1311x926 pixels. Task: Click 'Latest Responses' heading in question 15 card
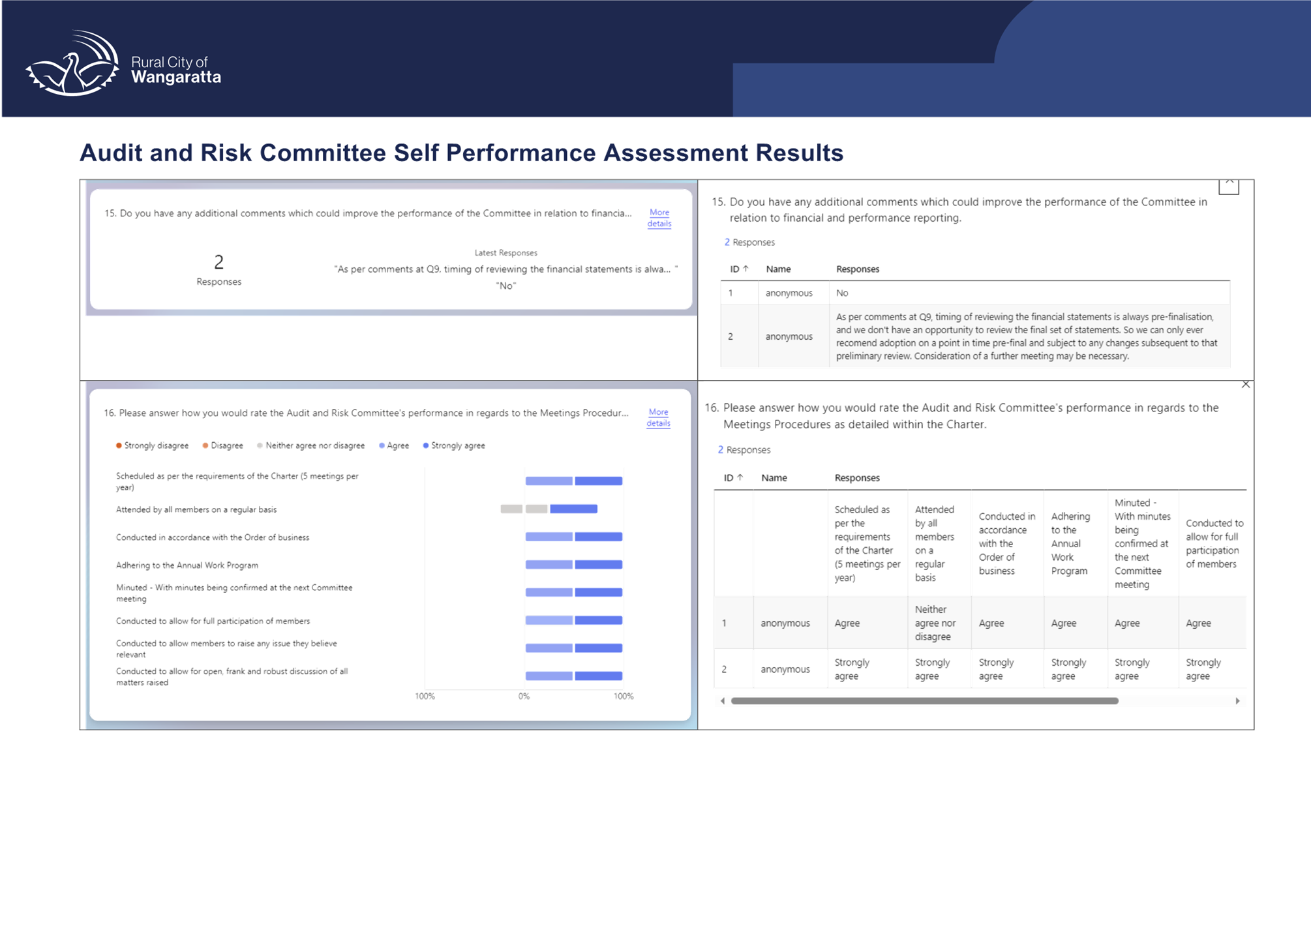click(x=505, y=252)
